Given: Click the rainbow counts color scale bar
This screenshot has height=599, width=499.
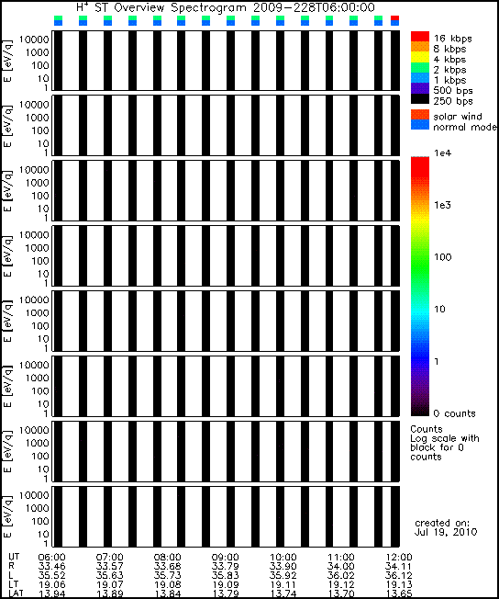Looking at the screenshot, I should point(419,286).
